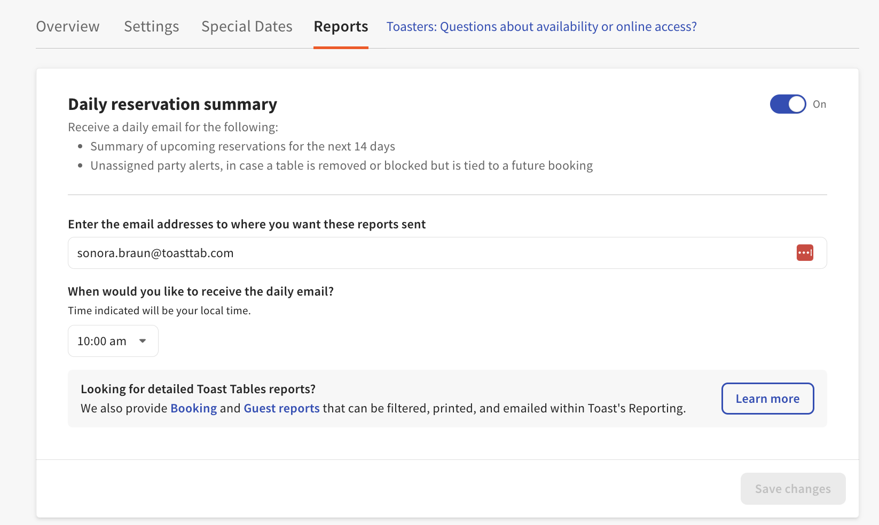Image resolution: width=879 pixels, height=525 pixels.
Task: Click the LastPass autofill icon in the email field
Action: tap(805, 252)
